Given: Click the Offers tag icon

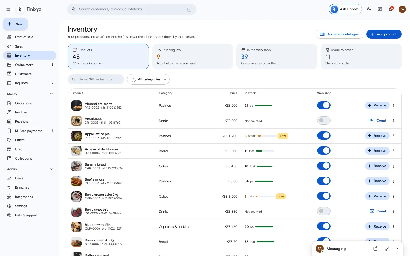Looking at the screenshot, I should tap(9, 140).
